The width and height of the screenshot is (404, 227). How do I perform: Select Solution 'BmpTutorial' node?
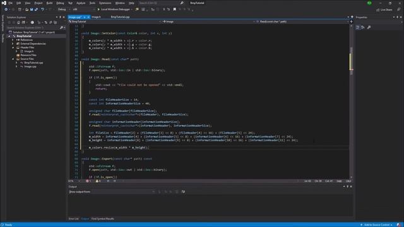[32, 32]
